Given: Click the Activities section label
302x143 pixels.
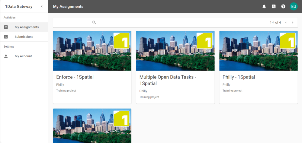Looking at the screenshot, I should (x=9, y=17).
